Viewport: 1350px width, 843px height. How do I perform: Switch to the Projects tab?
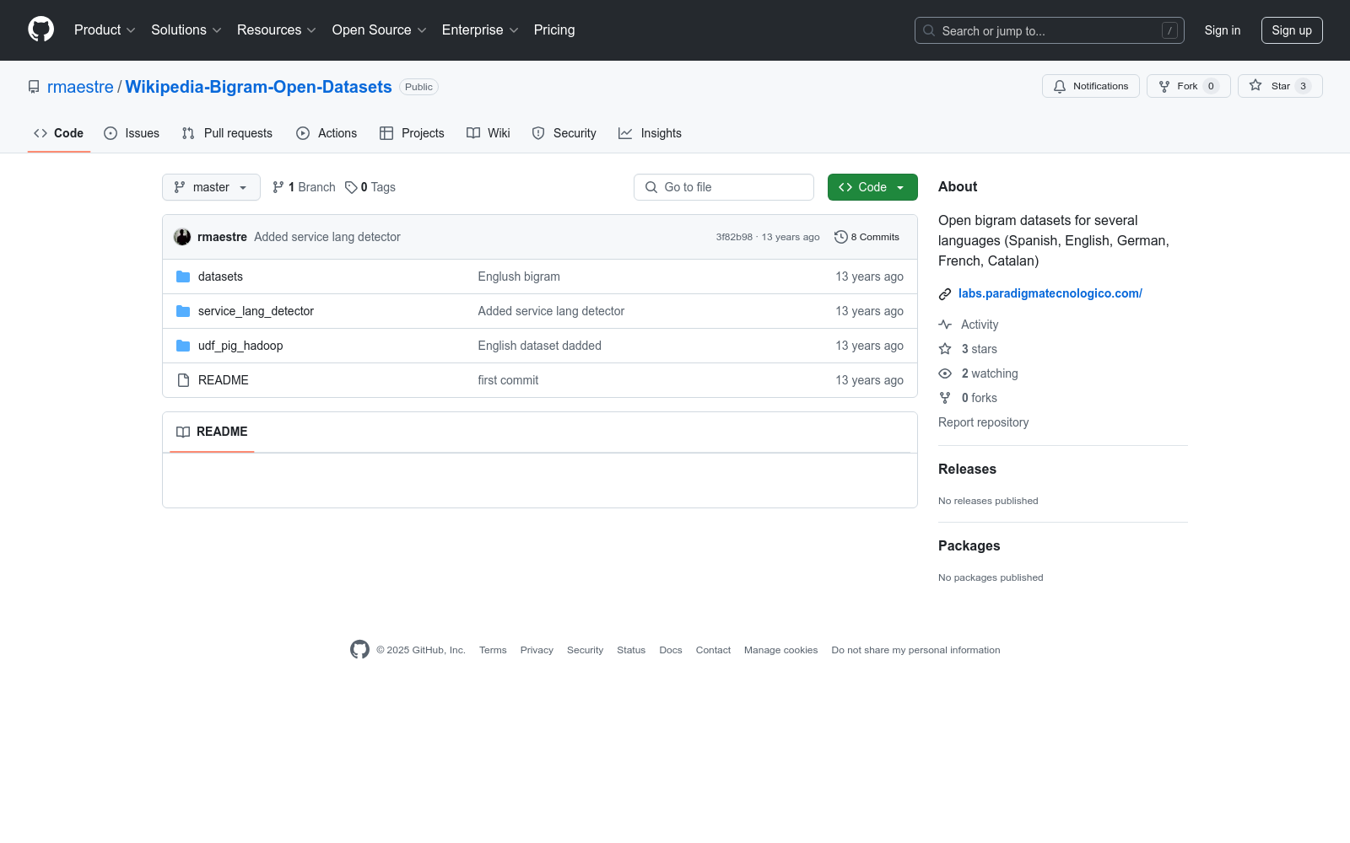point(412,133)
